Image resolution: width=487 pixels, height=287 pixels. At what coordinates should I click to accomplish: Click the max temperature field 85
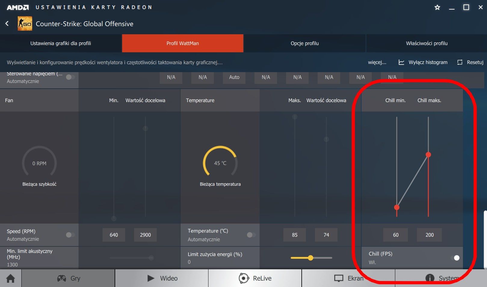tap(295, 235)
